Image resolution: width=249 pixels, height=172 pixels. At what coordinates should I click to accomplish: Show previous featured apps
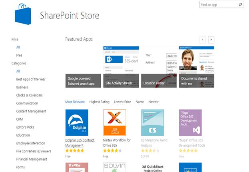(x=203, y=40)
